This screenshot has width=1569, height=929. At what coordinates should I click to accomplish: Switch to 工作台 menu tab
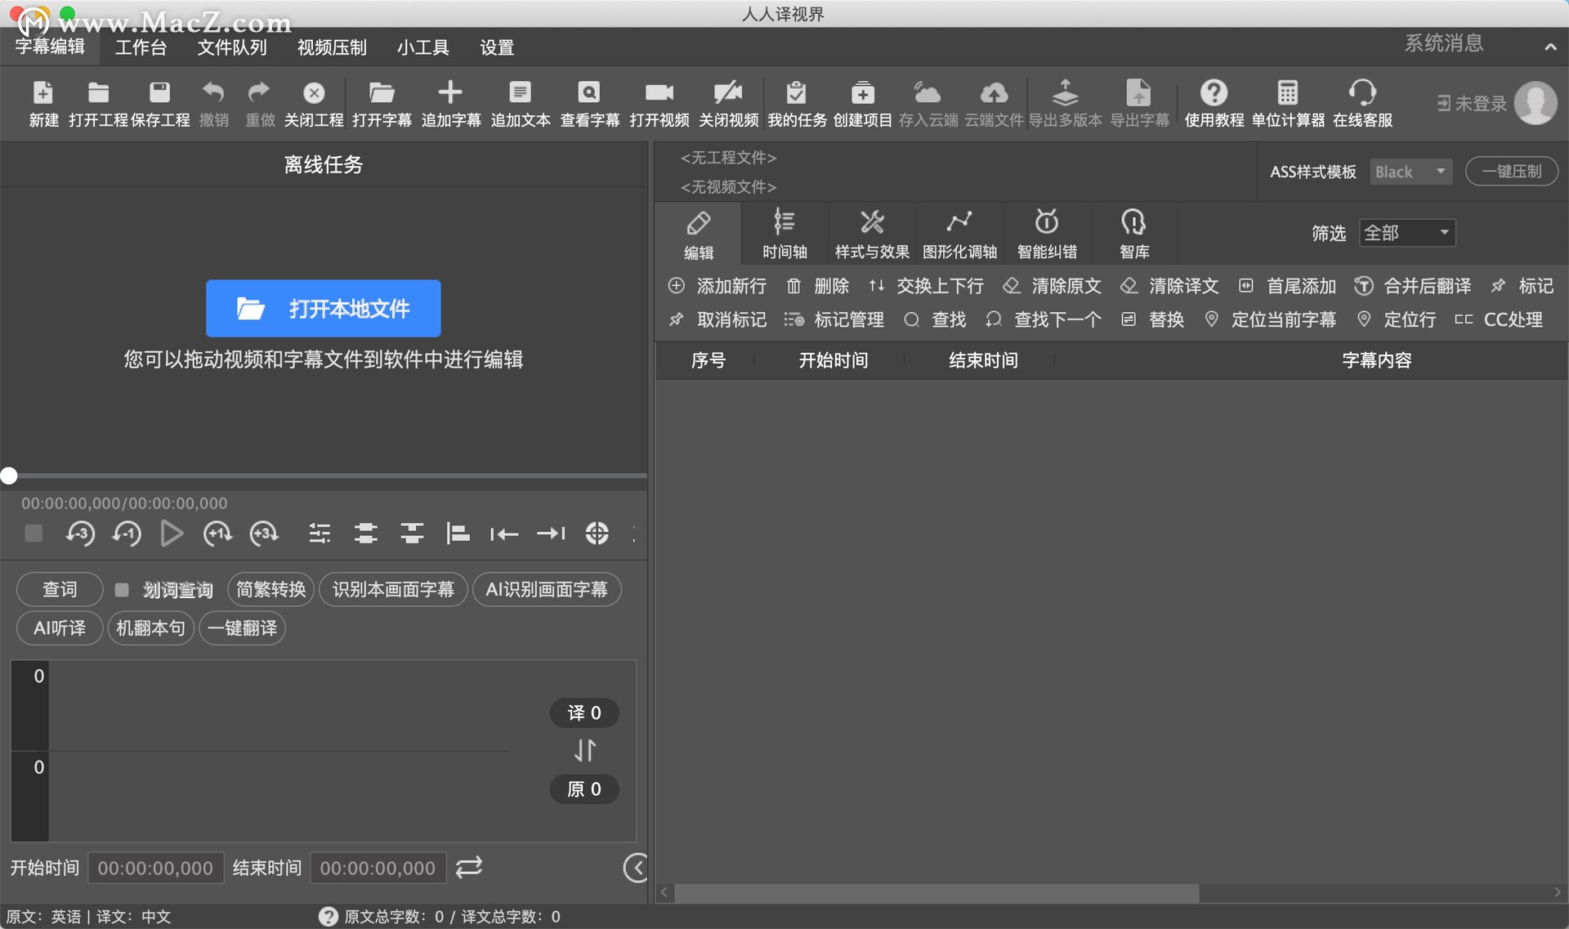coord(141,47)
